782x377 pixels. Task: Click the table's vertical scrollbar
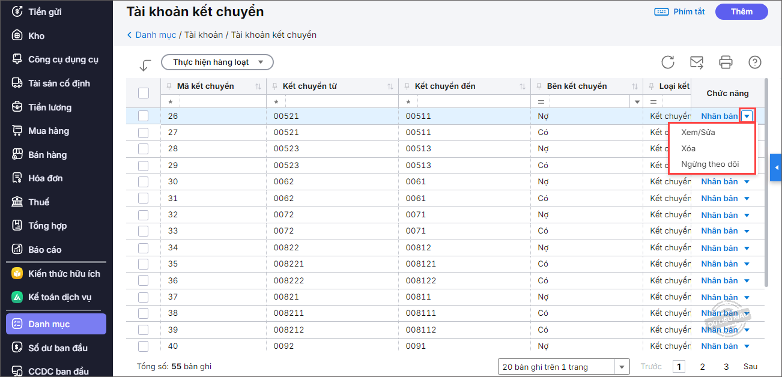tap(766, 180)
